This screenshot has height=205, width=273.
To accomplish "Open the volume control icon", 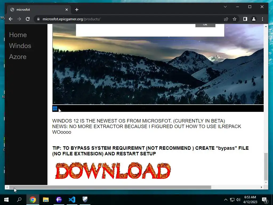I will [238, 200].
